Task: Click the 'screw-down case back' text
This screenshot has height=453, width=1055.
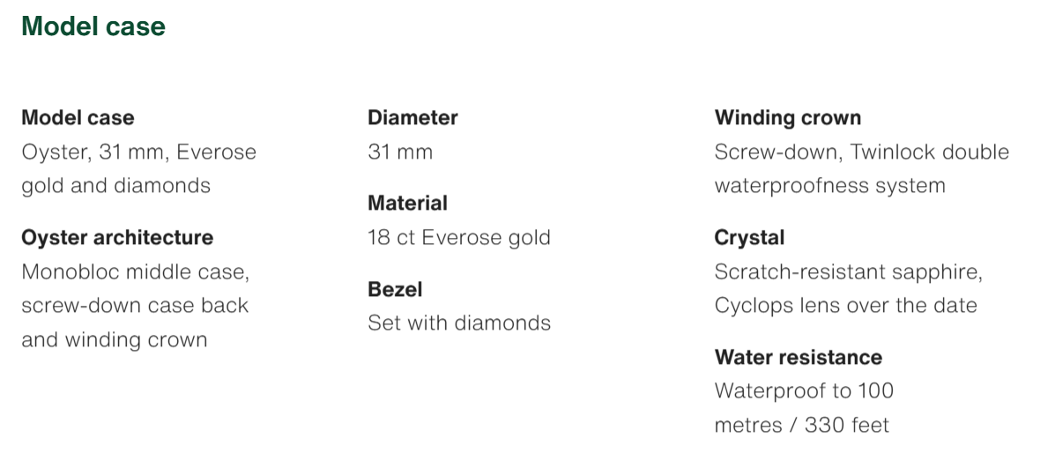Action: pyautogui.click(x=135, y=306)
